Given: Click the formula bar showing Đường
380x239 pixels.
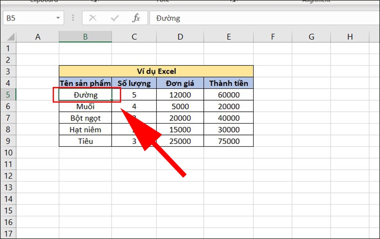Looking at the screenshot, I should click(x=265, y=18).
